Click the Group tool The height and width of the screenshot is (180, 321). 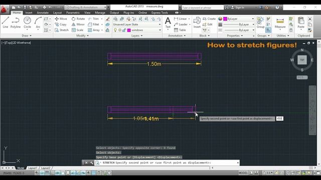click(260, 22)
